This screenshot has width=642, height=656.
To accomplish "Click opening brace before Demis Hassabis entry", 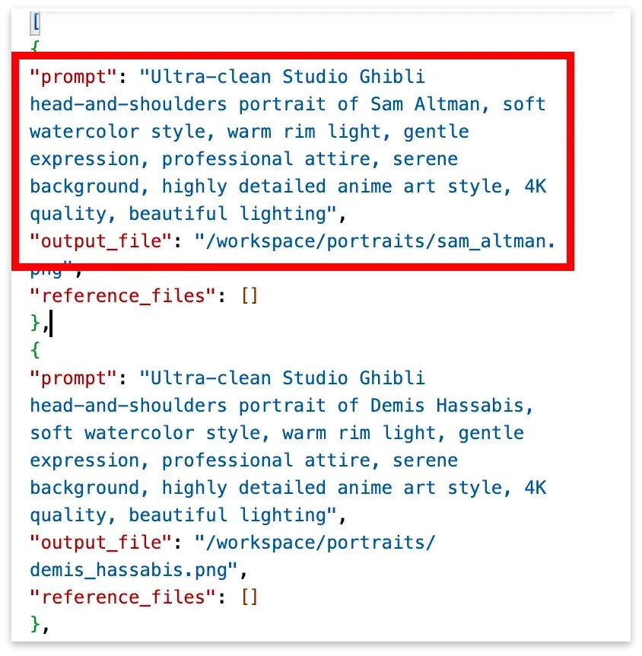I will pos(36,350).
